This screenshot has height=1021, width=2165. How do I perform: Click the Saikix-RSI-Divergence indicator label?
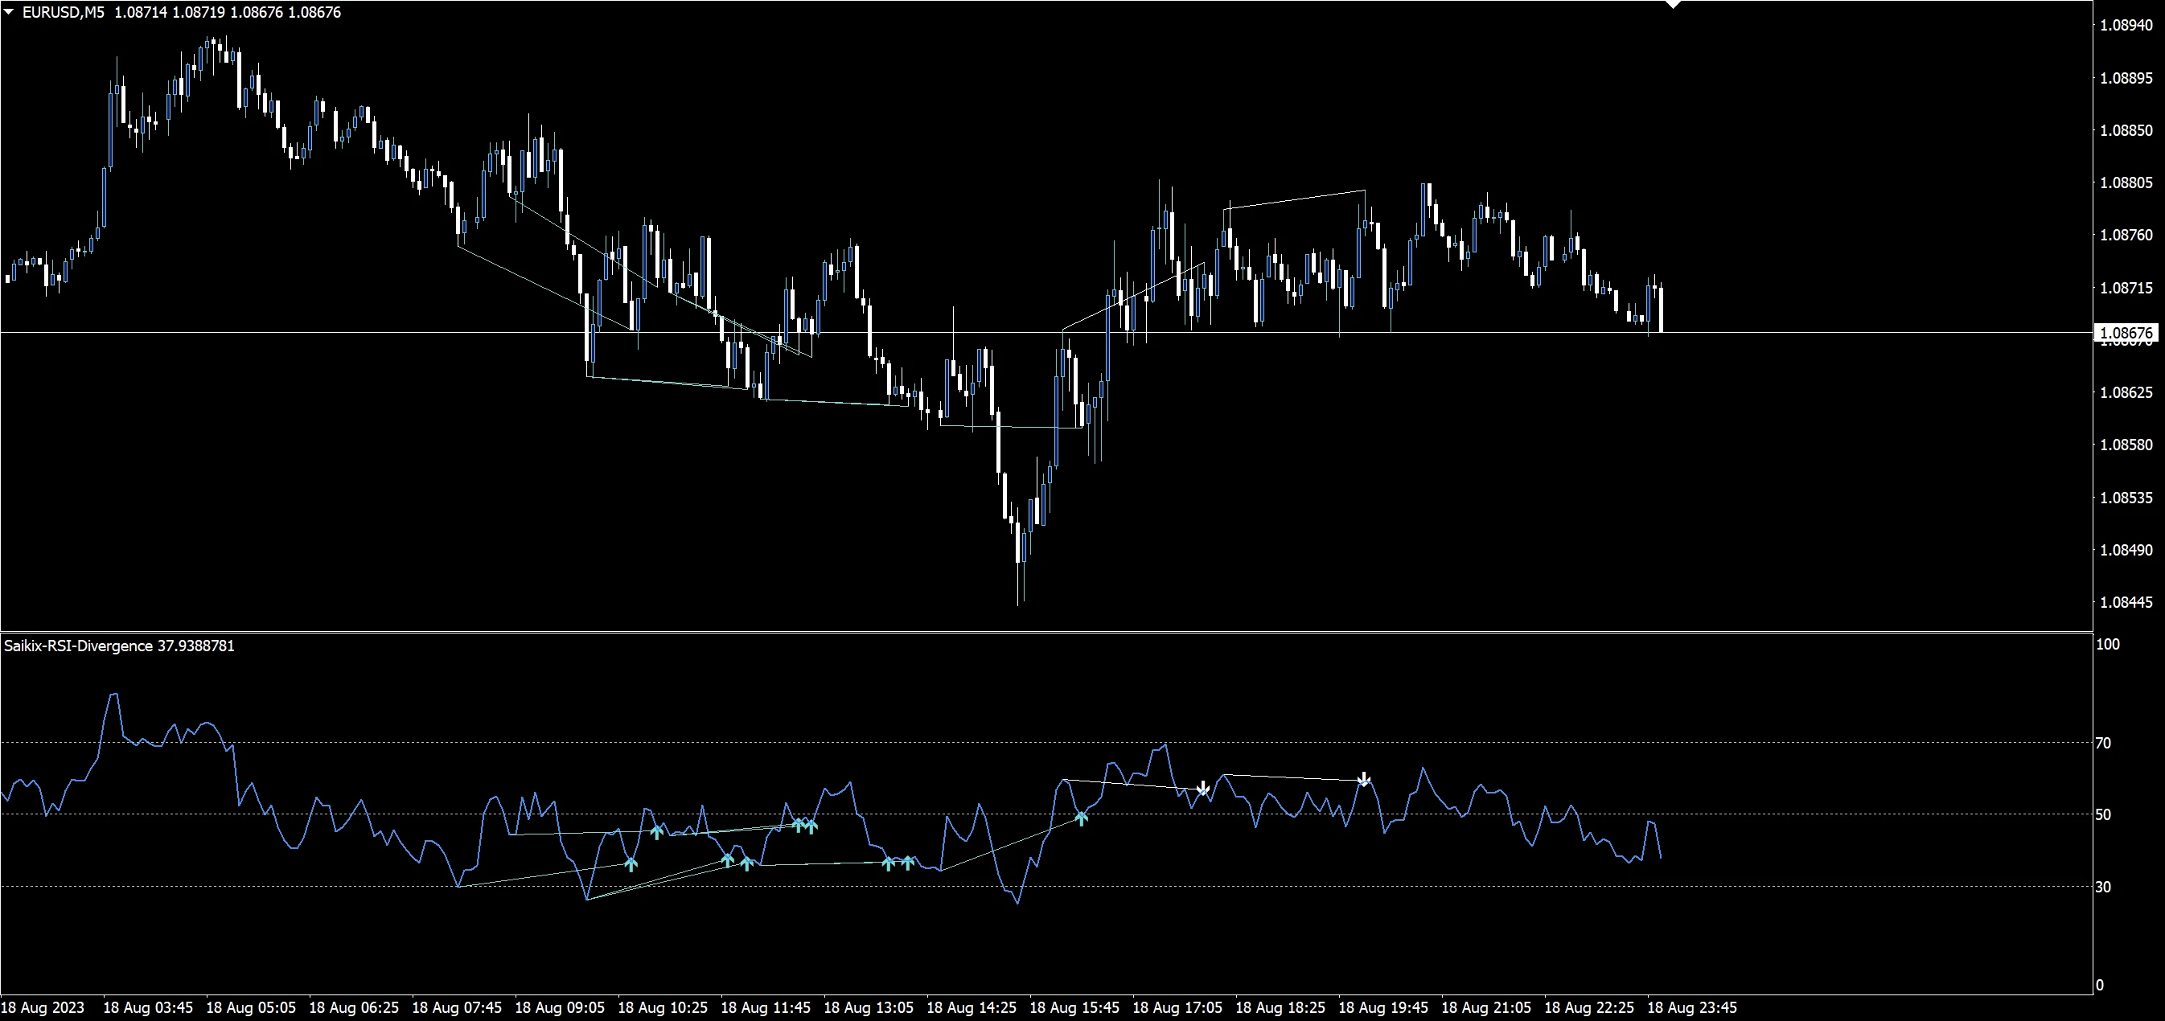click(x=78, y=646)
